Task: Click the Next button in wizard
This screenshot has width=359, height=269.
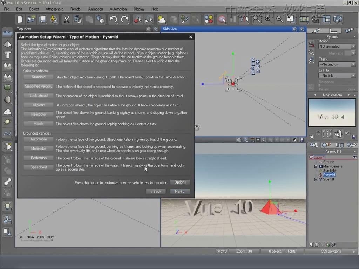Action: point(180,192)
